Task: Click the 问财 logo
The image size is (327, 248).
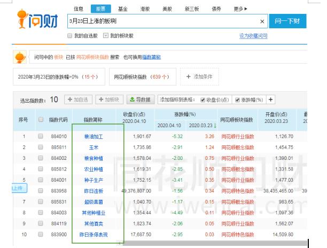Action: tap(37, 19)
